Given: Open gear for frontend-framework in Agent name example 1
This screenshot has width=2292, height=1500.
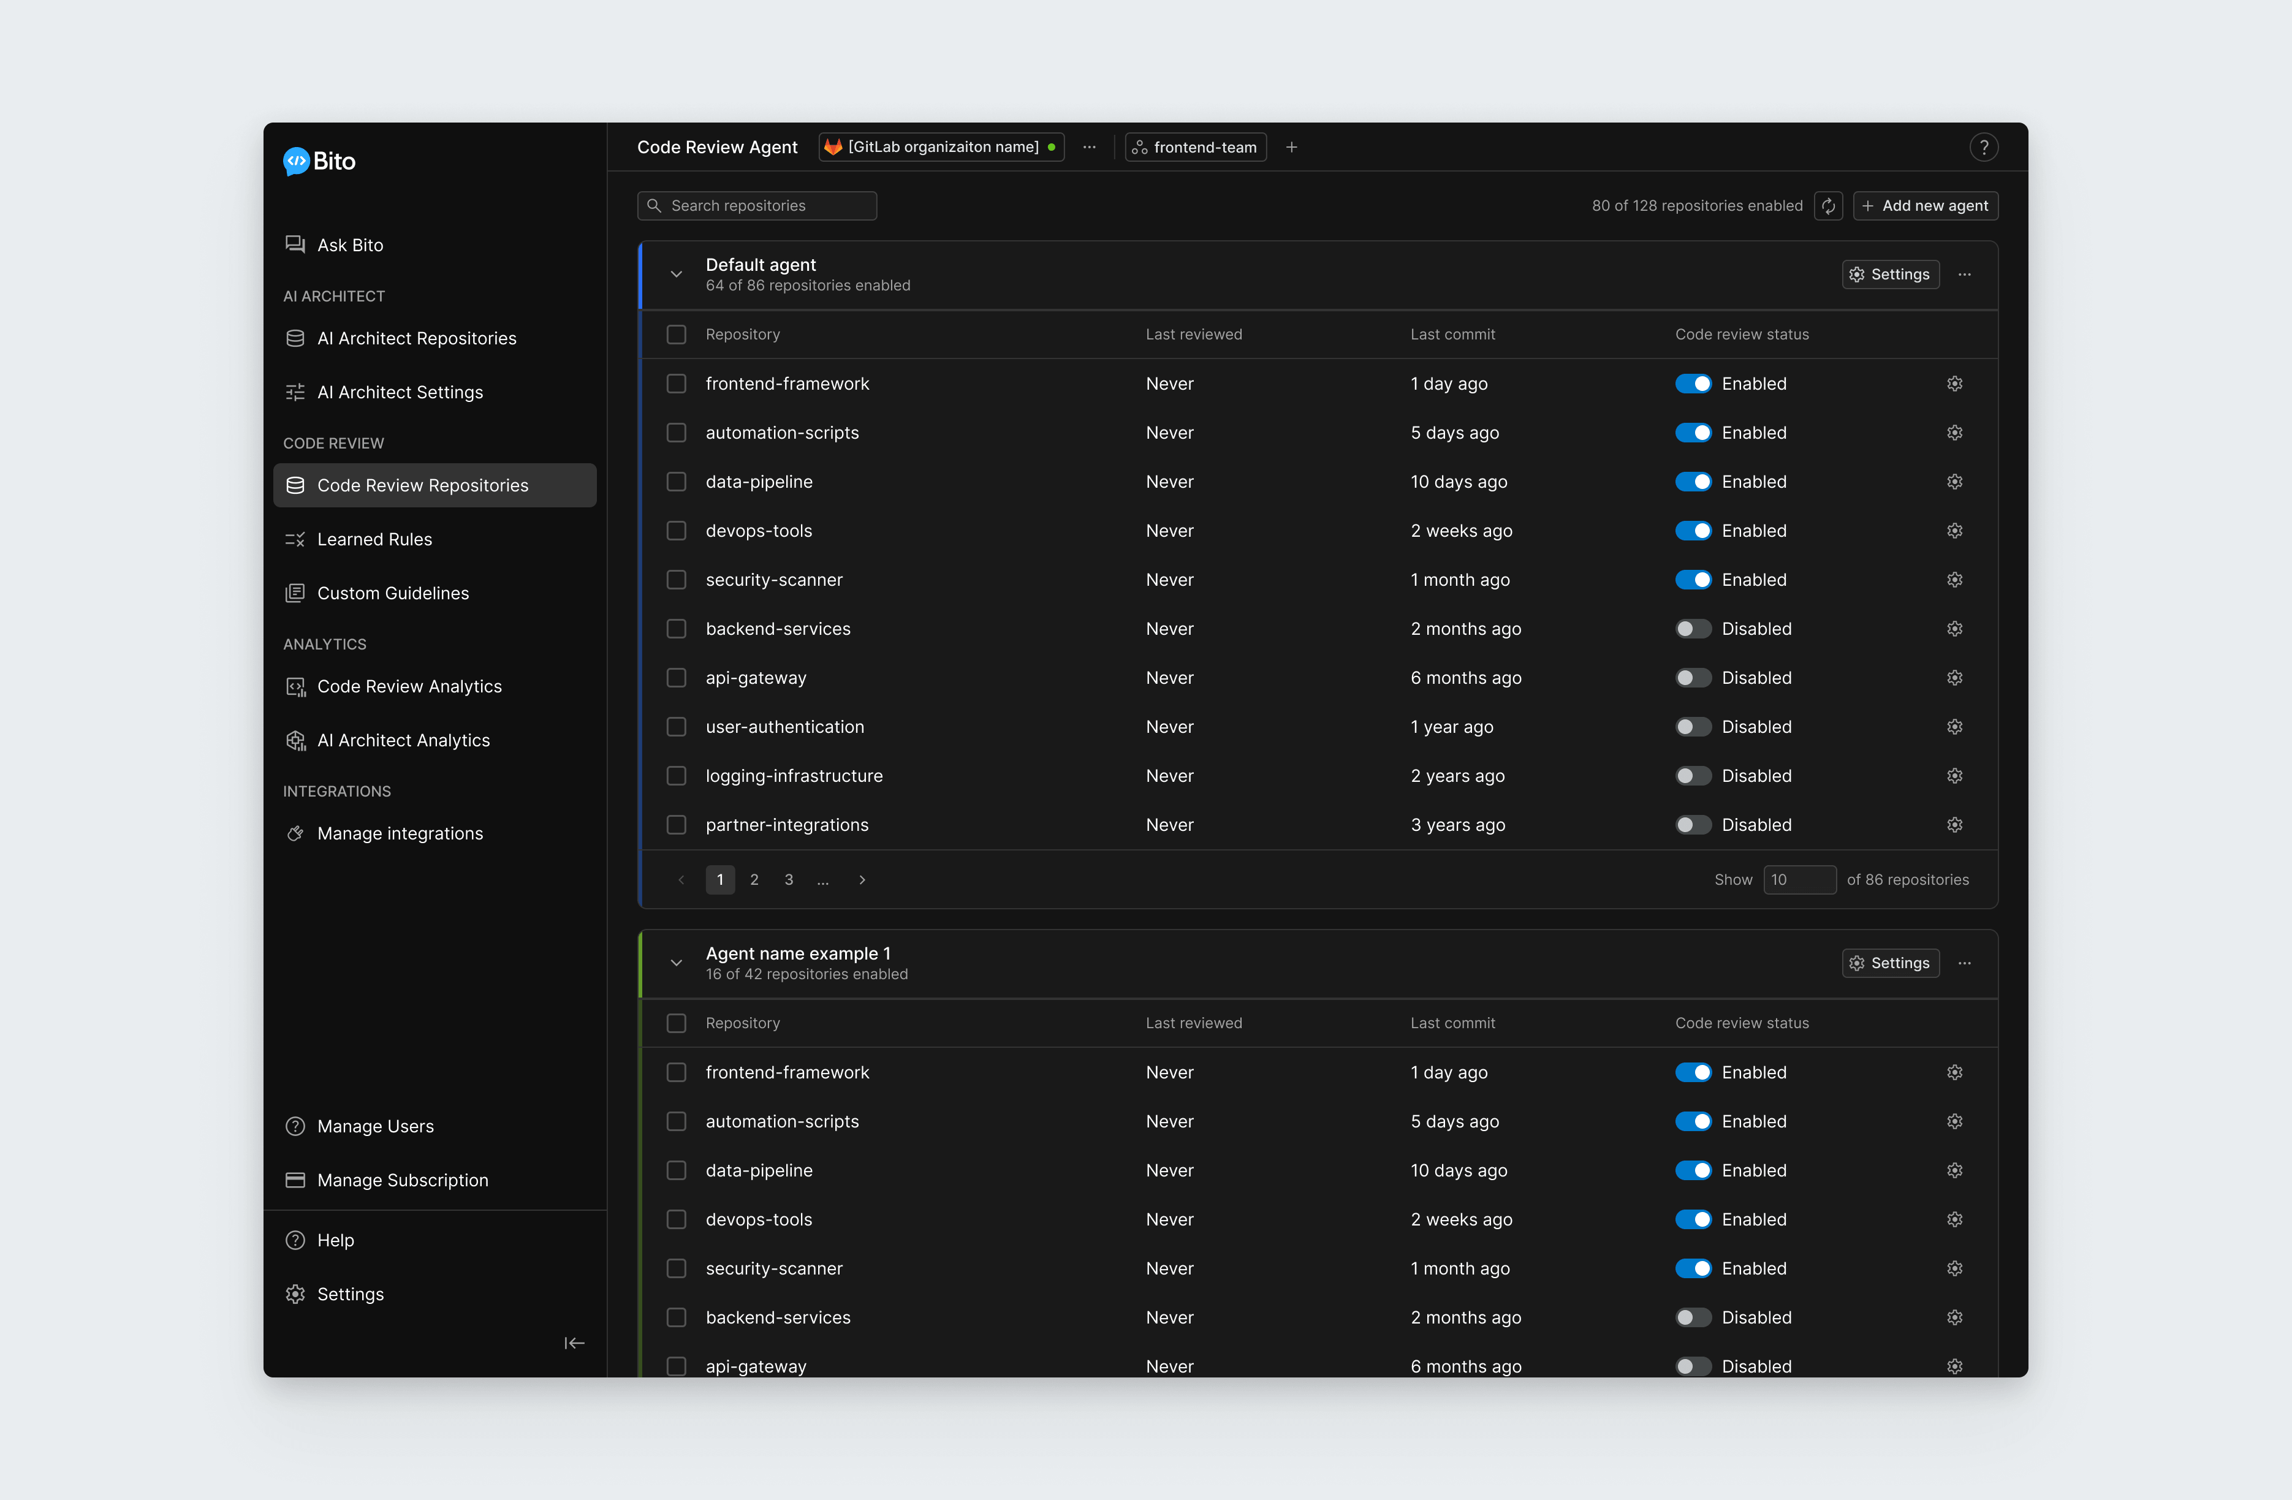Looking at the screenshot, I should [x=1954, y=1072].
